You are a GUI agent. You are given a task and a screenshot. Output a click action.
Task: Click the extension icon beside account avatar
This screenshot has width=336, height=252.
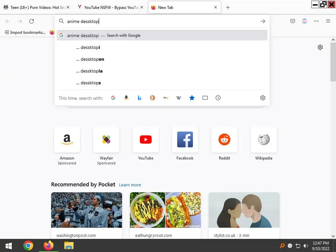tap(316, 21)
